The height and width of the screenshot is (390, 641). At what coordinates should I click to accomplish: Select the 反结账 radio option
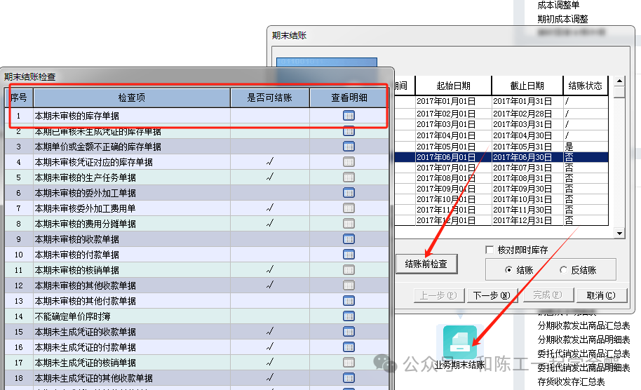(564, 270)
